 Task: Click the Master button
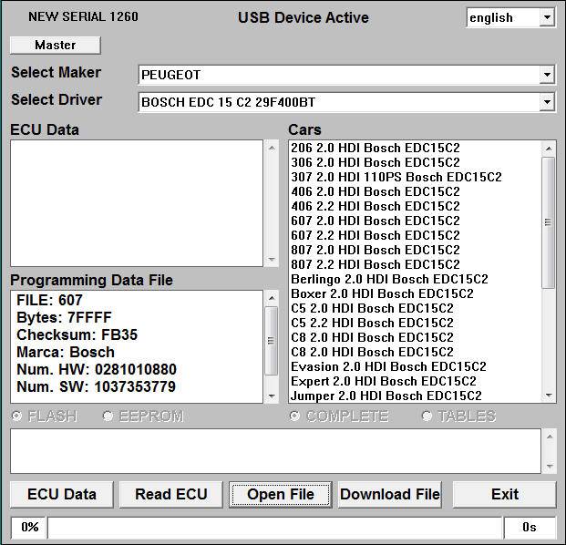point(55,45)
